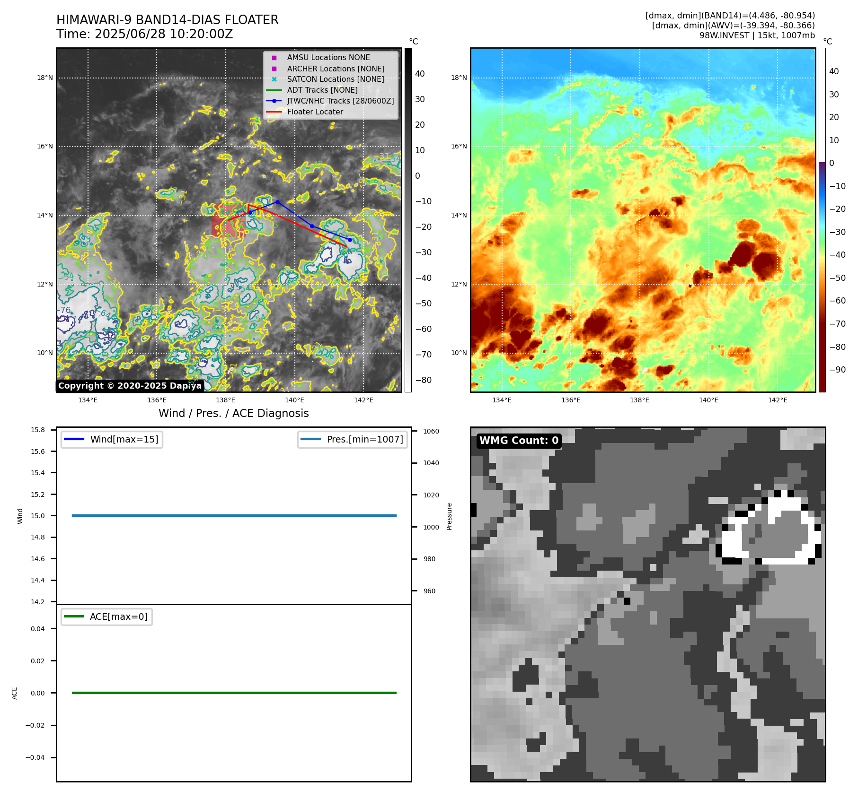Click the horizontal pressure line in the wind chart
This screenshot has width=858, height=799.
[234, 515]
